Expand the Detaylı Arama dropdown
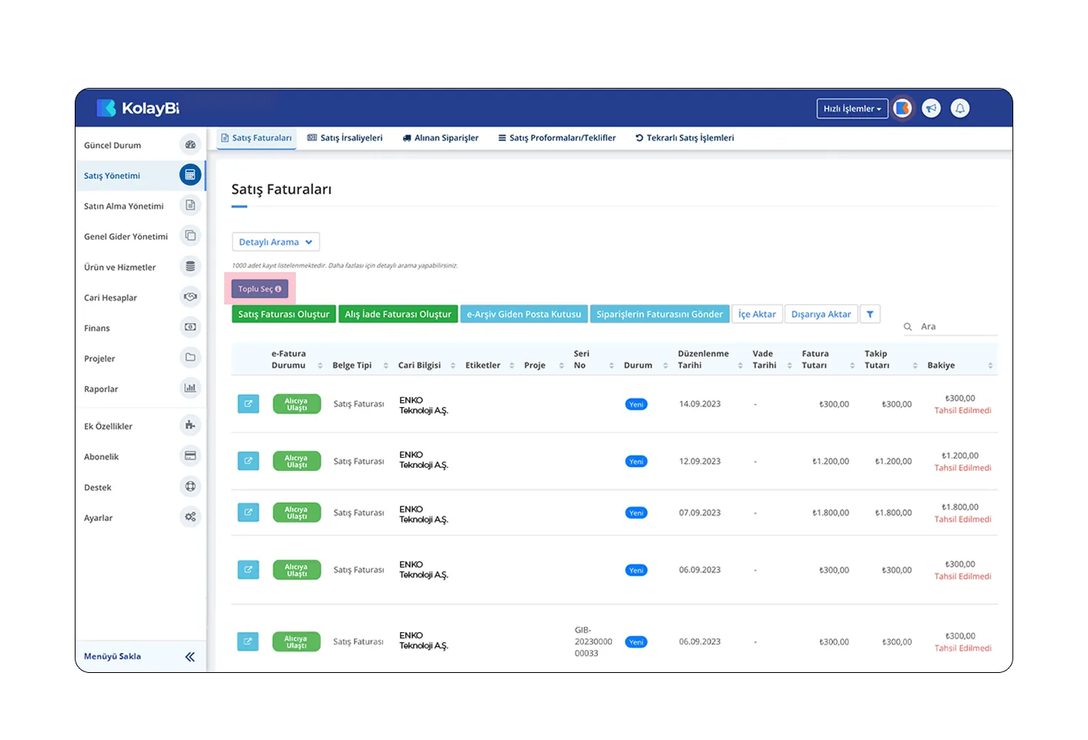1088x740 pixels. (x=276, y=242)
